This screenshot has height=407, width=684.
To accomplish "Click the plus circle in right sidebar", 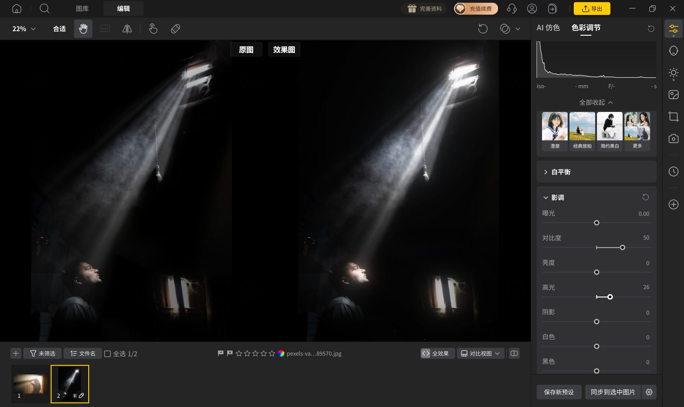I will coord(673,204).
